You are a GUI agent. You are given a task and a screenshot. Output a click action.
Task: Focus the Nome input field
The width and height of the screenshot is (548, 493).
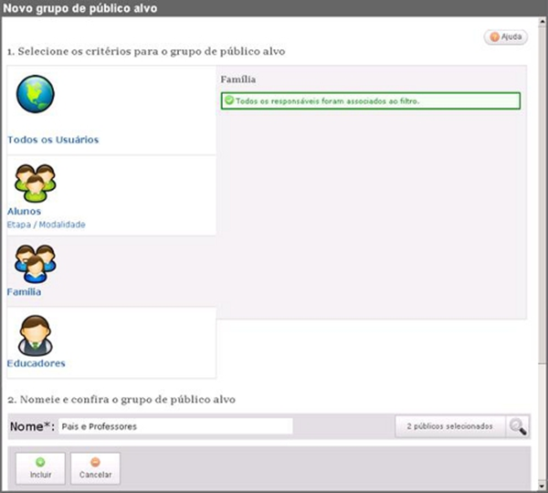pos(175,426)
